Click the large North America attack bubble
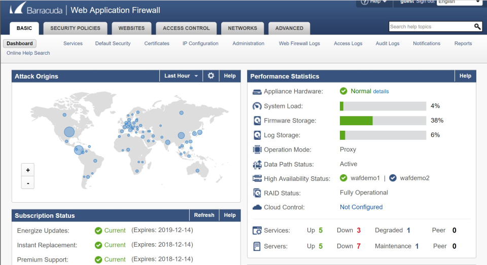487x265 pixels. tap(69, 132)
